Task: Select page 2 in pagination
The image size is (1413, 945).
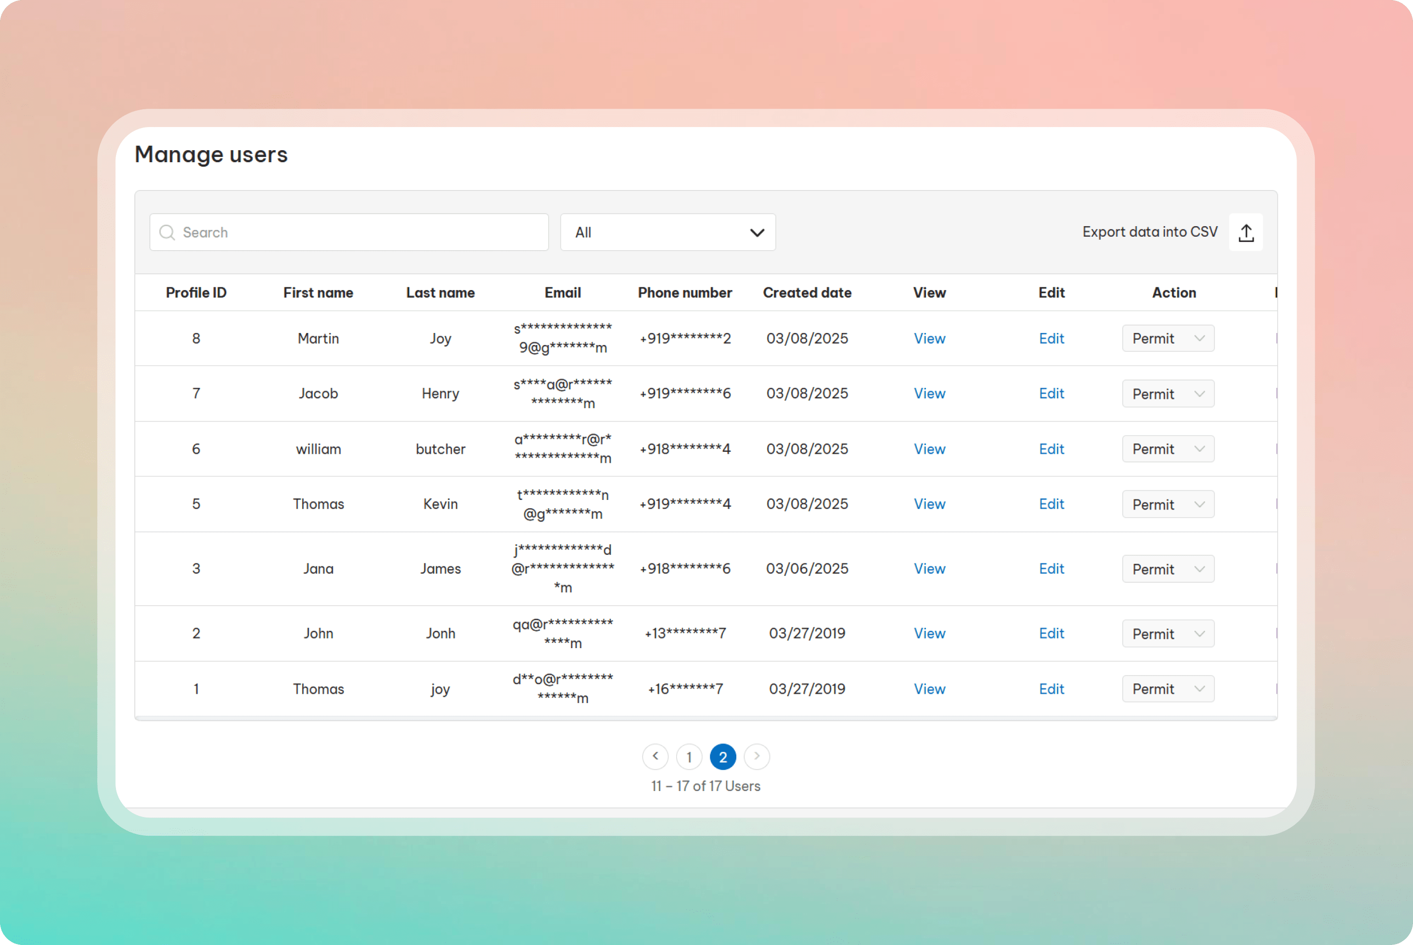Action: coord(723,756)
